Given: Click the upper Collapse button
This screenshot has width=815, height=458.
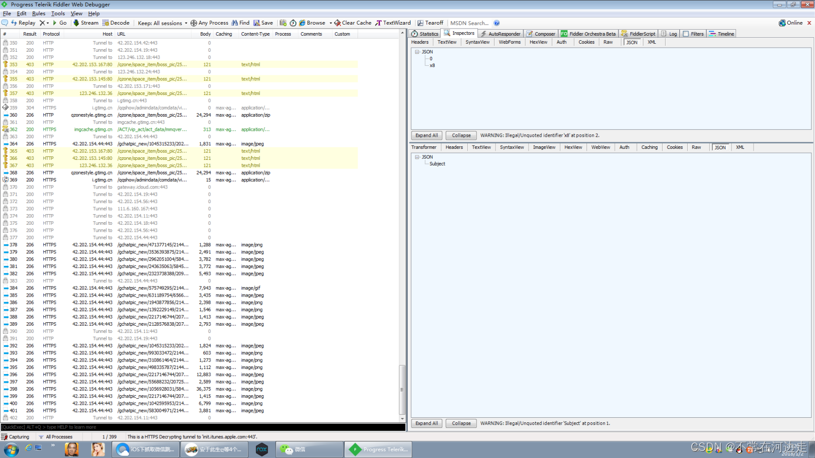Looking at the screenshot, I should (x=461, y=135).
